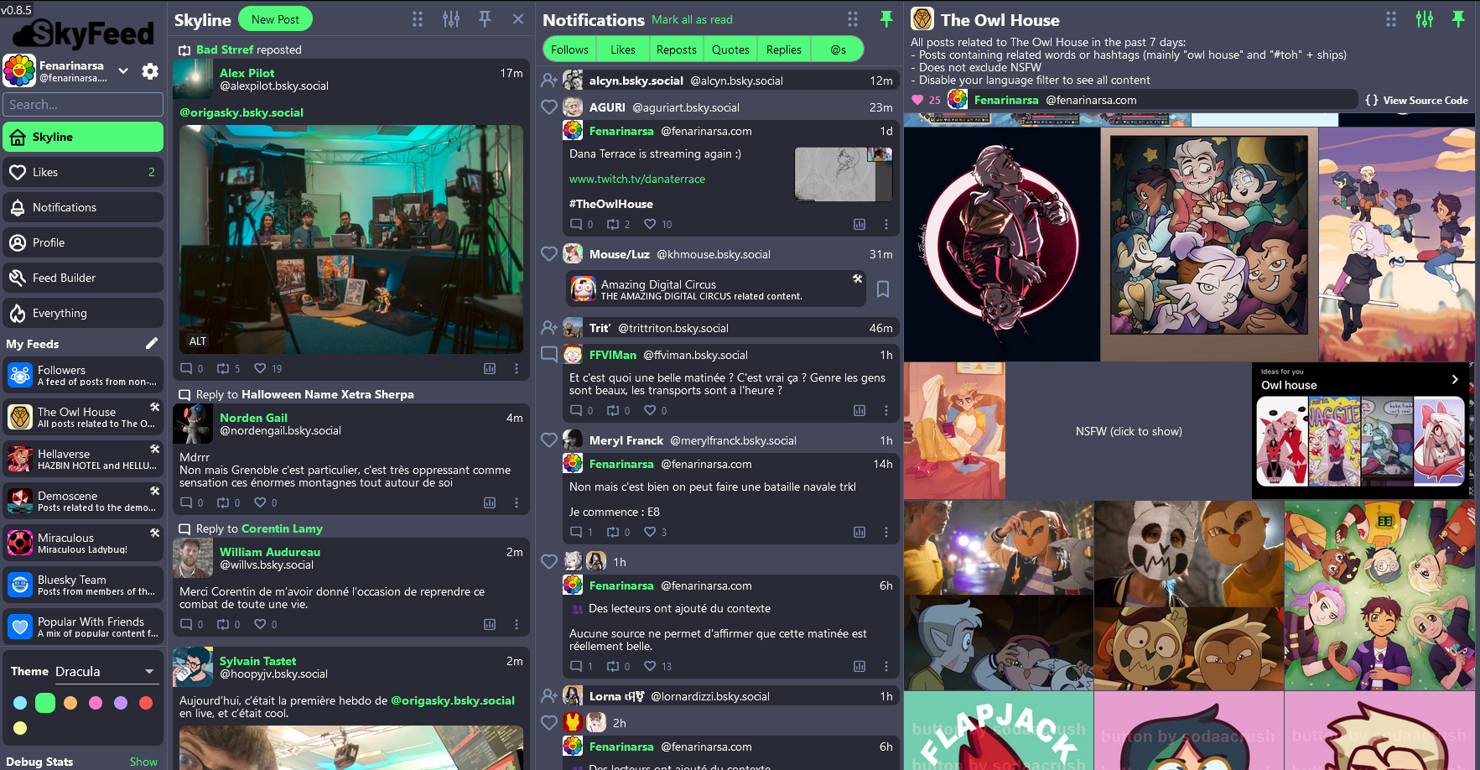Viewport: 1480px width, 770px height.
Task: Toggle the Likes notification filter
Action: pos(623,49)
